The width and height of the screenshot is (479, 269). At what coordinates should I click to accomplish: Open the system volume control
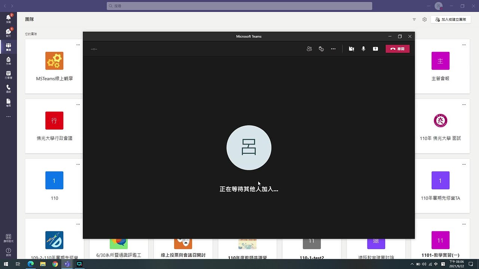(x=424, y=264)
